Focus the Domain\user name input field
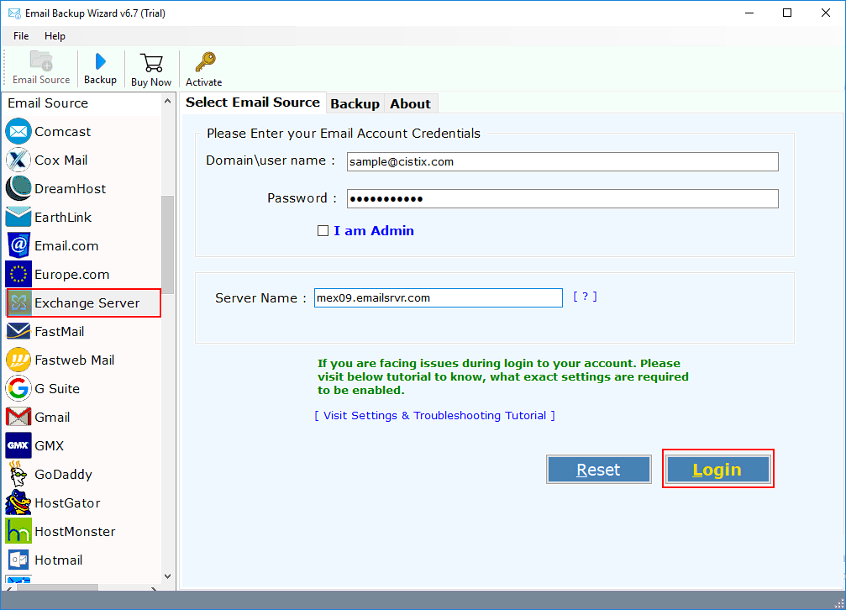This screenshot has width=846, height=610. (562, 162)
